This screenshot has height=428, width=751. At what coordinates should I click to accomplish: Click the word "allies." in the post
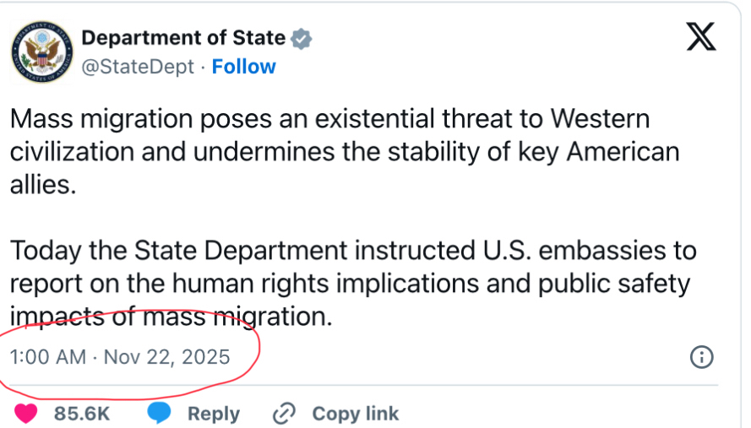tap(43, 186)
